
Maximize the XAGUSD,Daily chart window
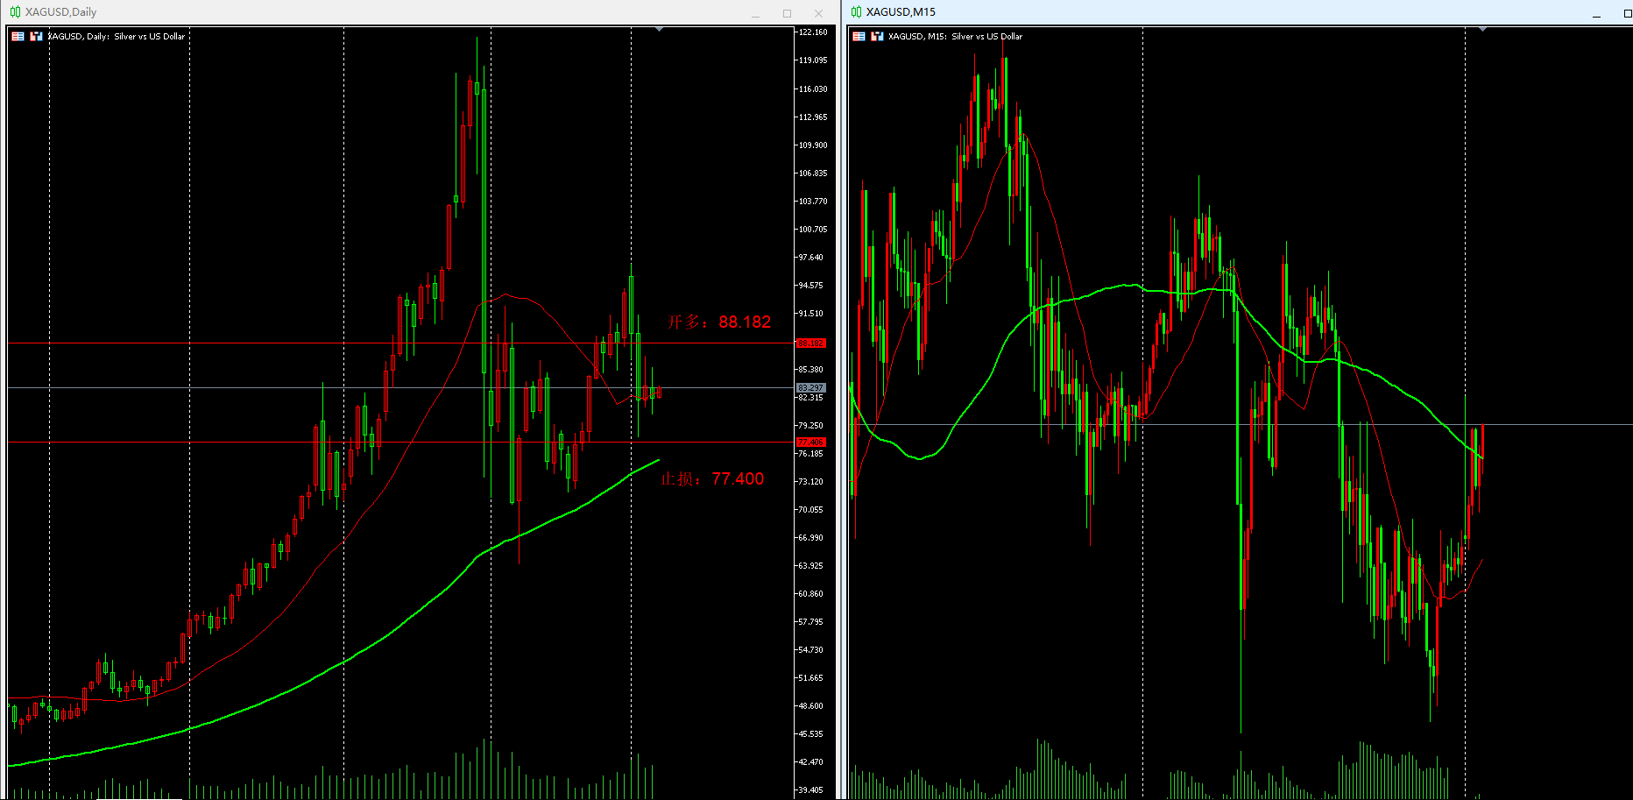(787, 14)
